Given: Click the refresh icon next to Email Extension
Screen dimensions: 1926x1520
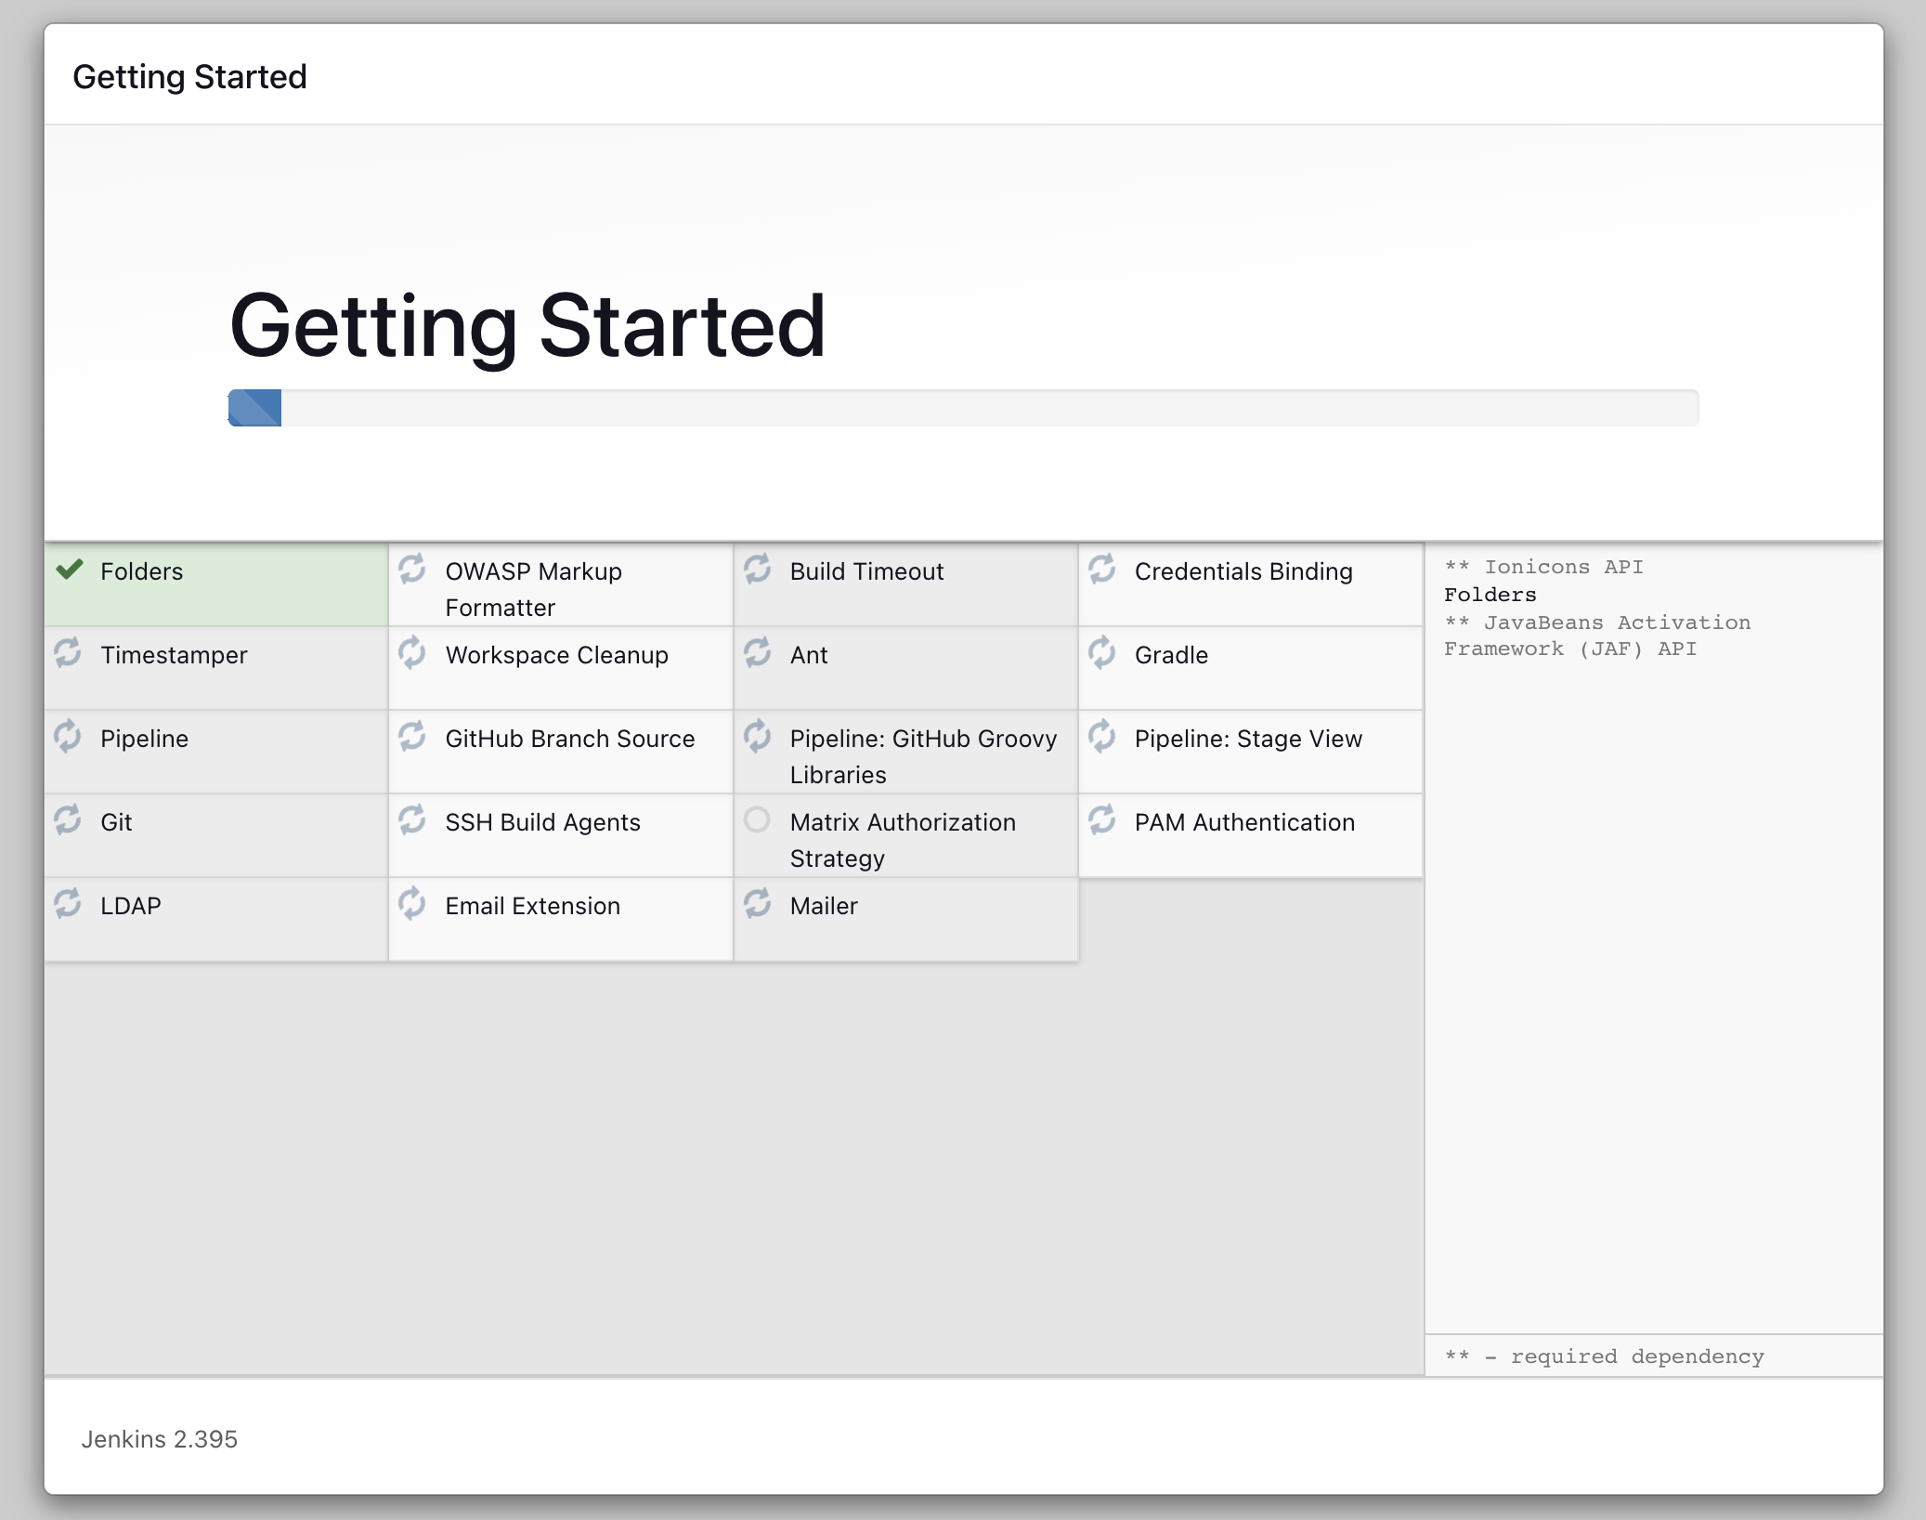Looking at the screenshot, I should 412,903.
